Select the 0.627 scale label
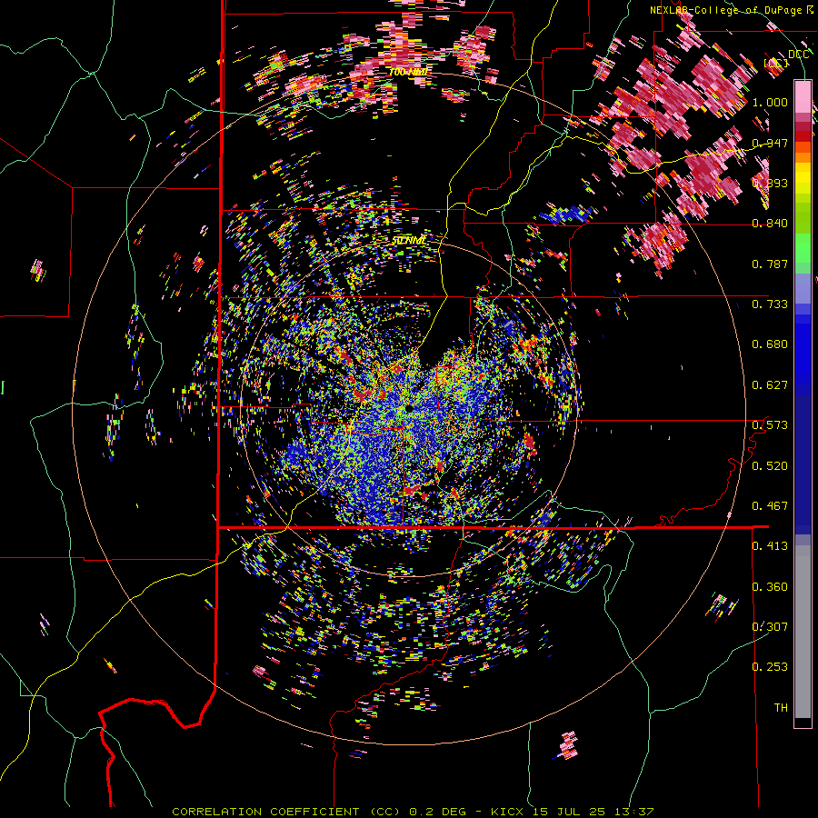The width and height of the screenshot is (818, 818). pyautogui.click(x=770, y=385)
